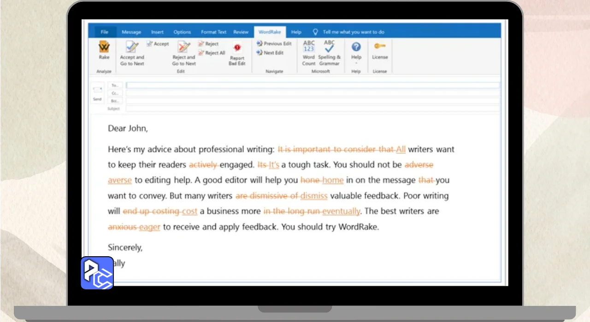
Task: Open the Help tab
Action: (296, 32)
